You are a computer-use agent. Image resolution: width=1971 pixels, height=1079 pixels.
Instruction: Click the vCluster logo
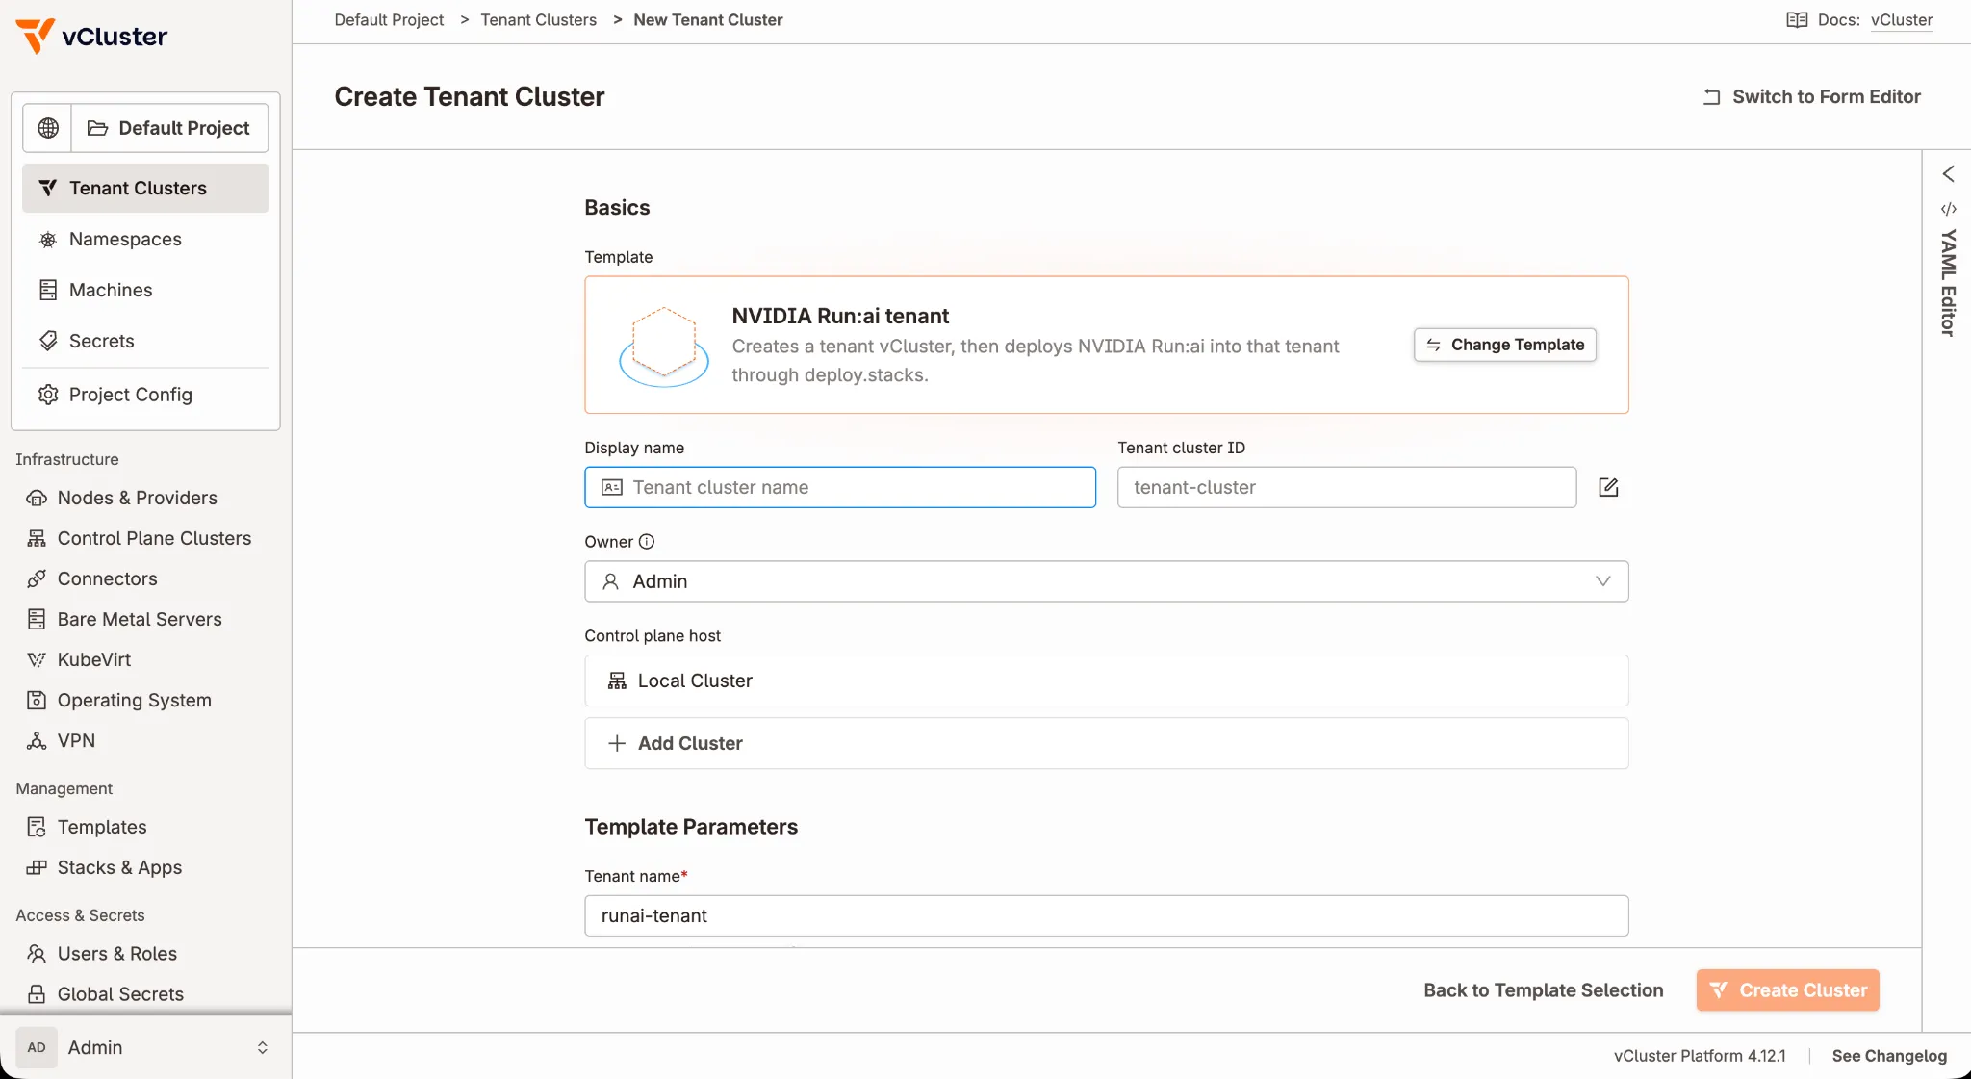click(91, 37)
